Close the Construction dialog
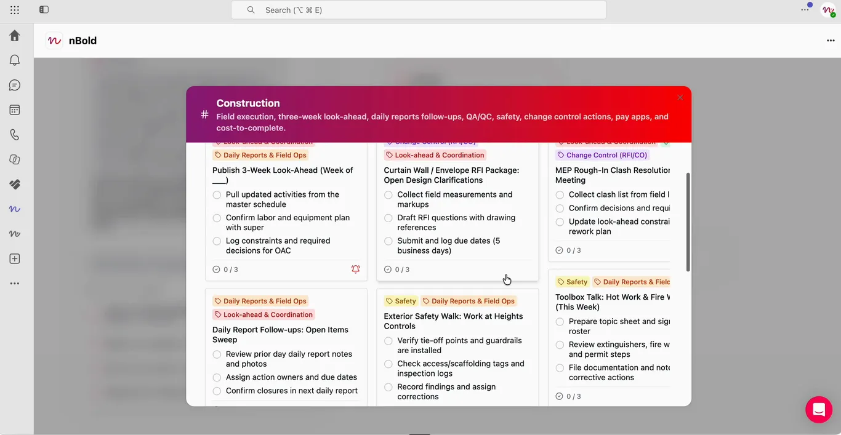 pos(680,97)
